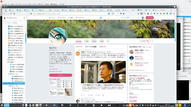Click the Twitter bird extension icon in toolbar
The image size is (191, 107).
158,14
